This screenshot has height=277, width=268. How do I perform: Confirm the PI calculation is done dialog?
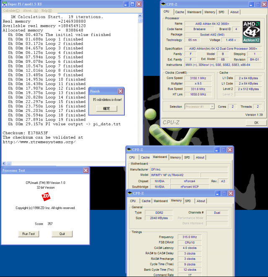106,109
